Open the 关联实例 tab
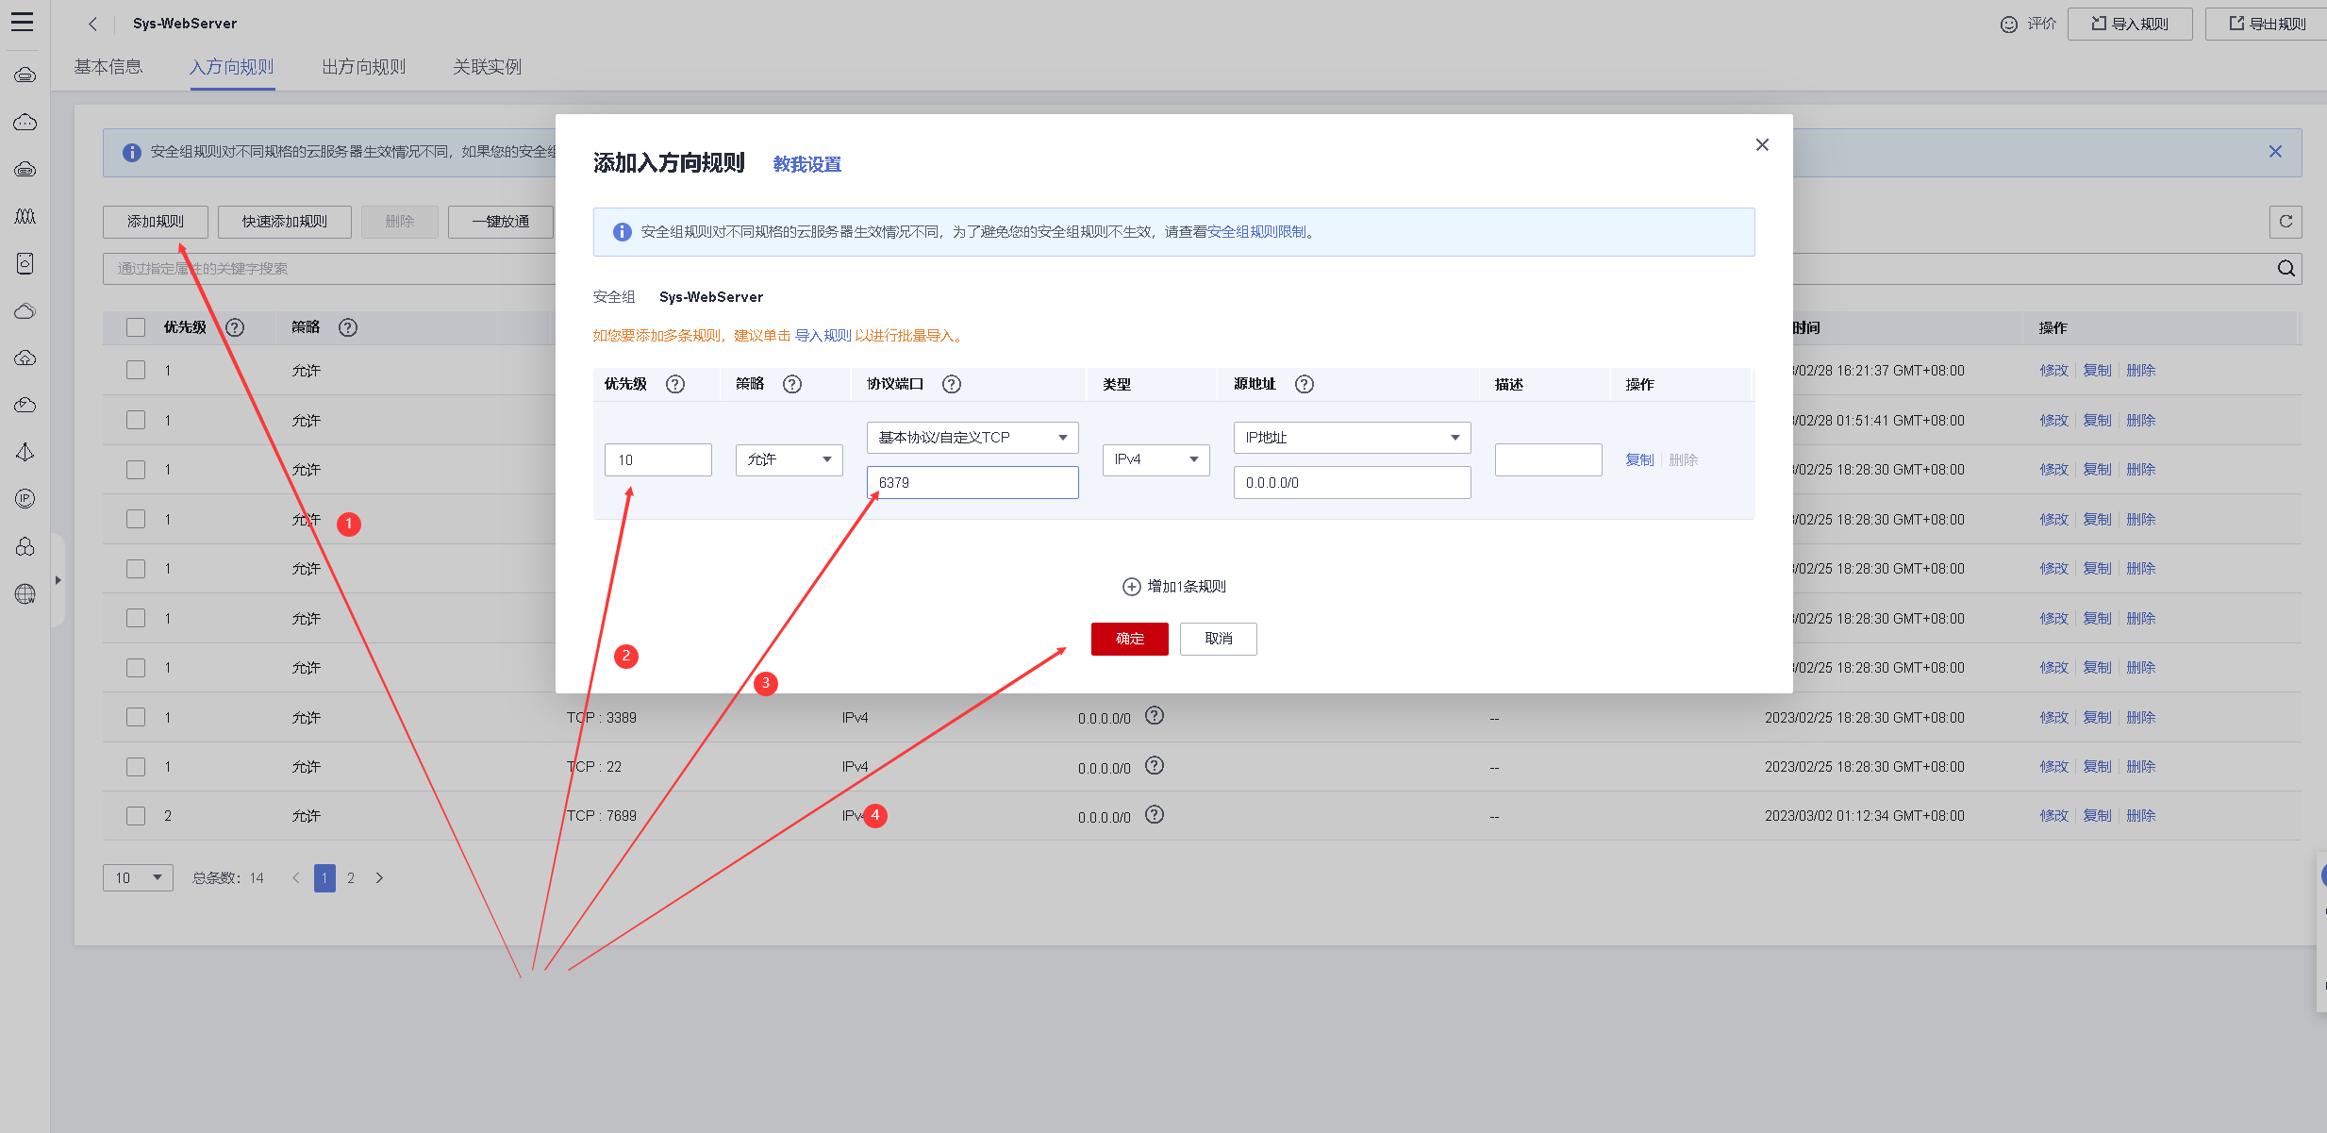 487,67
